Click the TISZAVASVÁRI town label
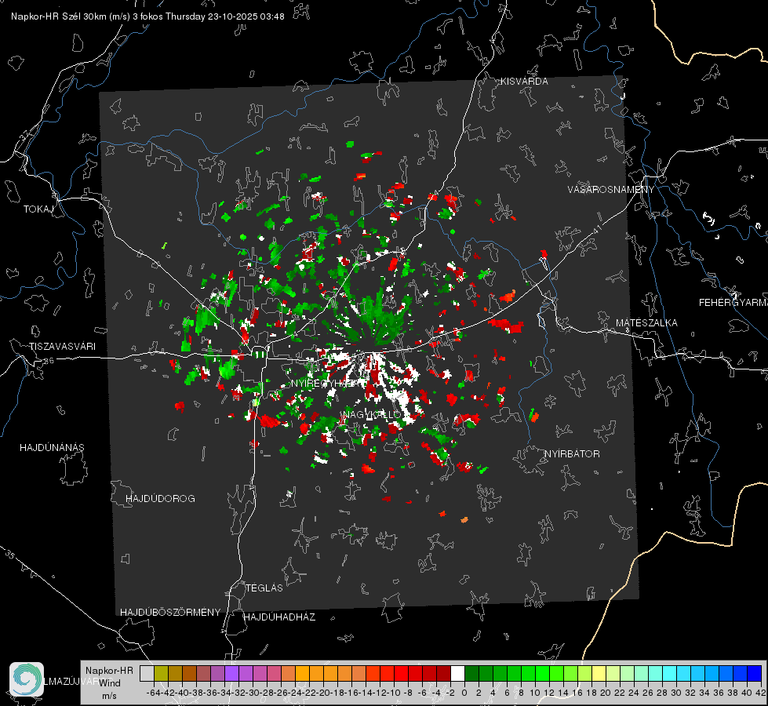The image size is (768, 706). point(62,347)
